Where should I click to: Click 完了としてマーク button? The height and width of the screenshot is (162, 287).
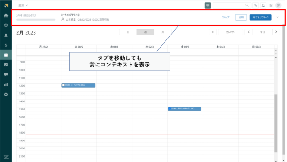[261, 17]
